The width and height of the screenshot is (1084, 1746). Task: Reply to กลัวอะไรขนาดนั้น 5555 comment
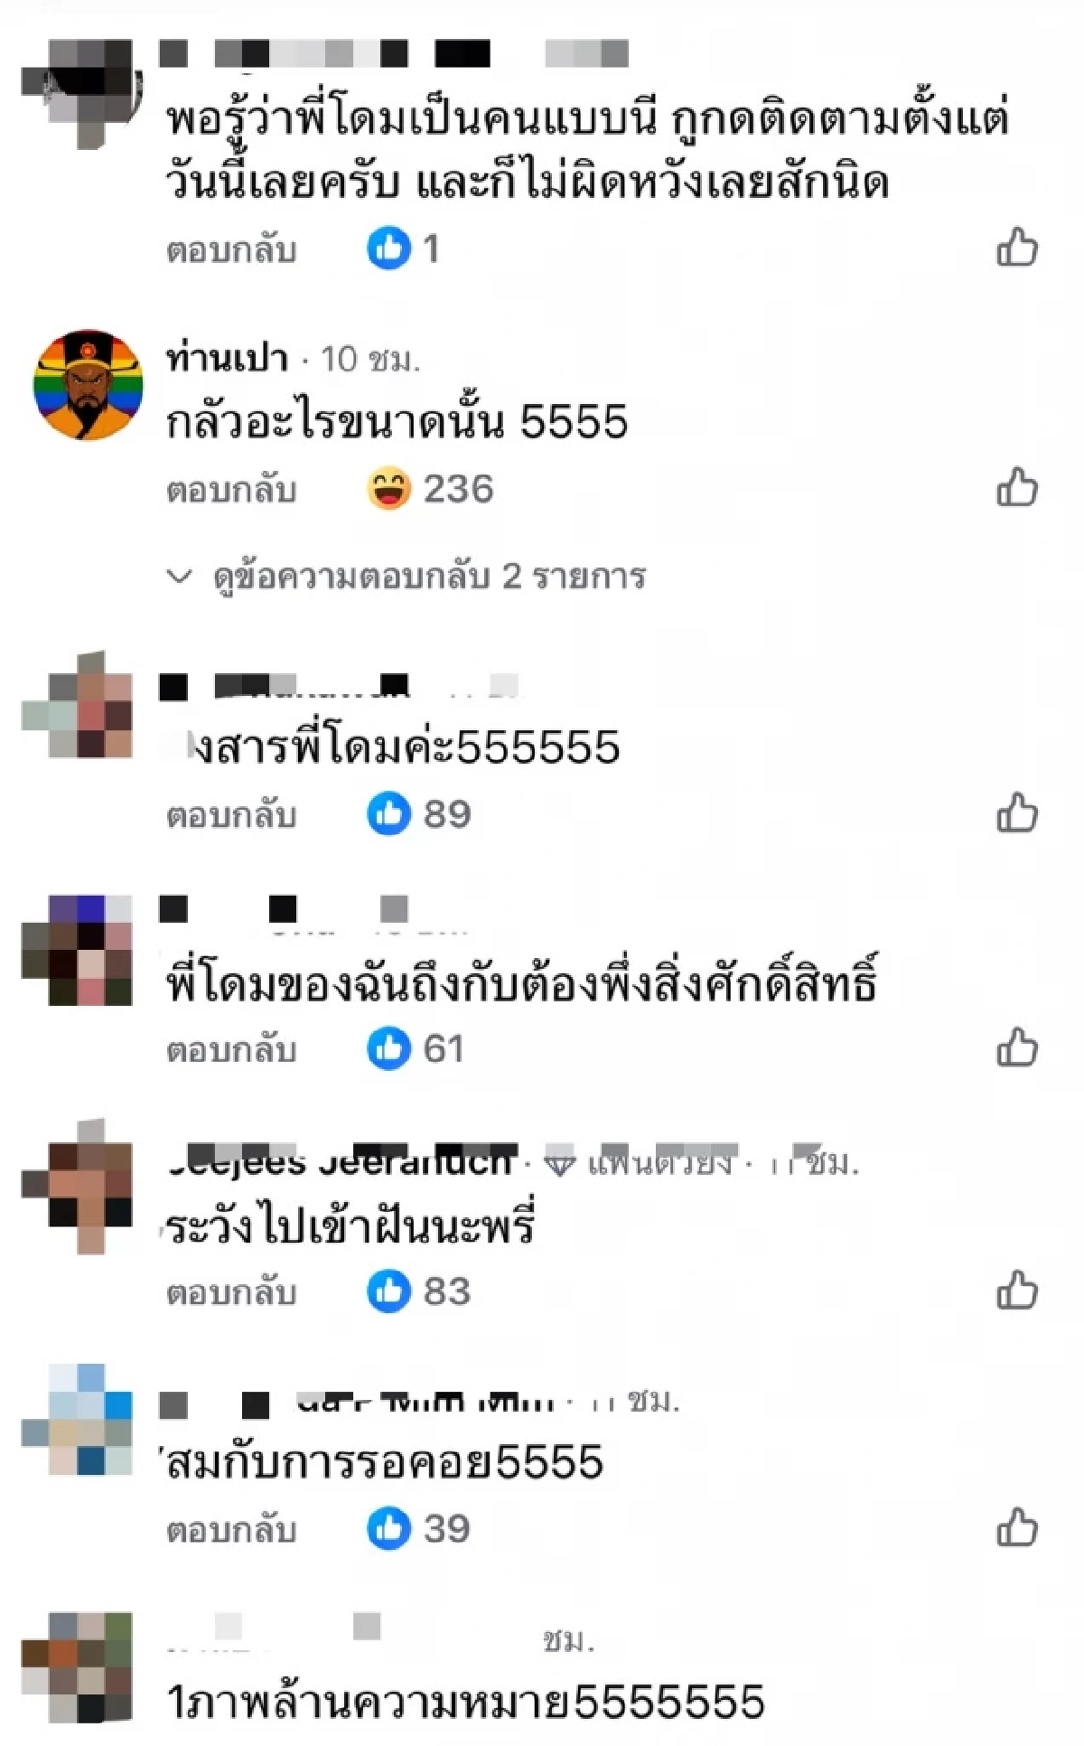[231, 490]
